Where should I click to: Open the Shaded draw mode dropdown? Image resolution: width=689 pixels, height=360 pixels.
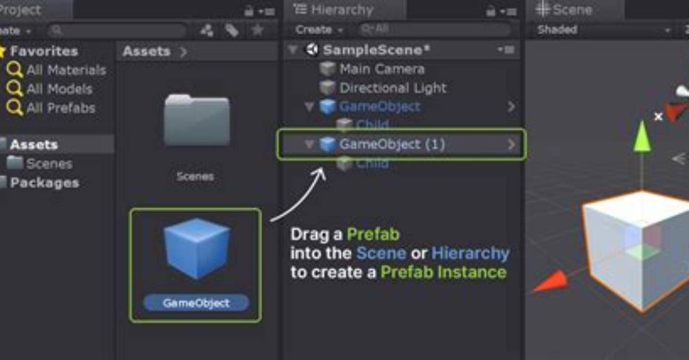click(x=604, y=30)
